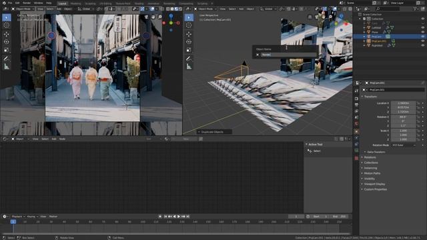
Task: Hide the RightWall object in outliner
Action: tap(422, 45)
